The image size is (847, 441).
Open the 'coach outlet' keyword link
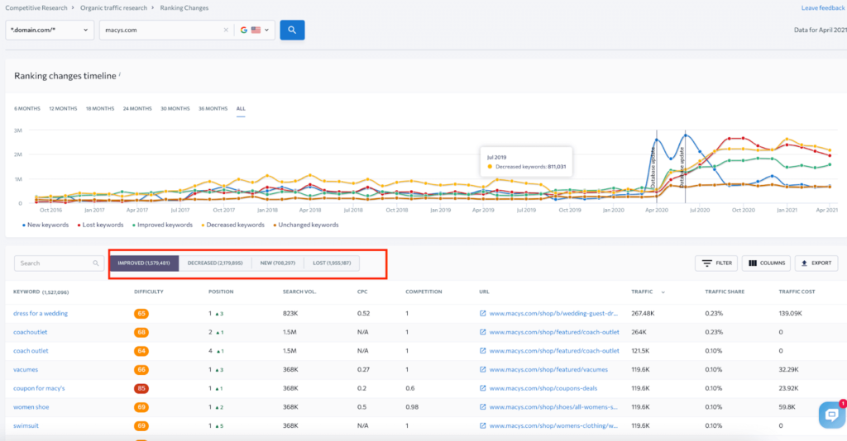pos(31,351)
